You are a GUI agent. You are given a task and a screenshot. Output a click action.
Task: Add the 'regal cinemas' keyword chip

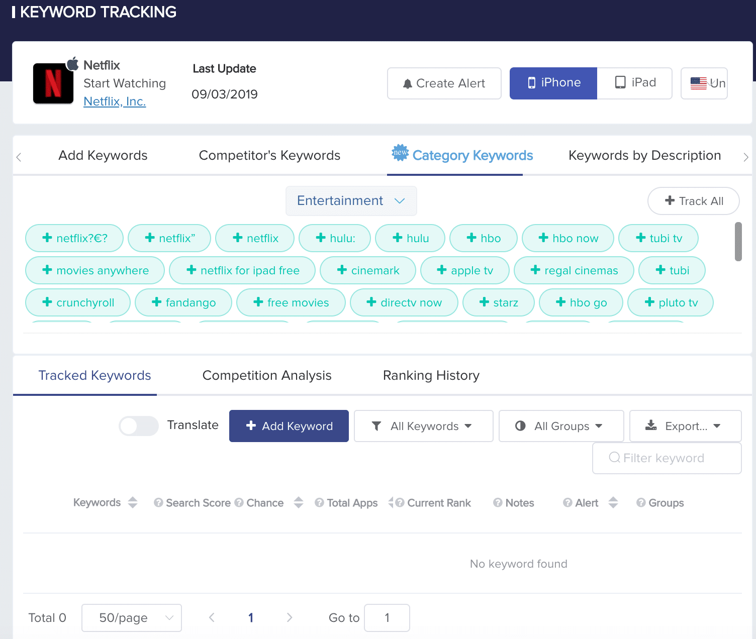click(x=574, y=270)
